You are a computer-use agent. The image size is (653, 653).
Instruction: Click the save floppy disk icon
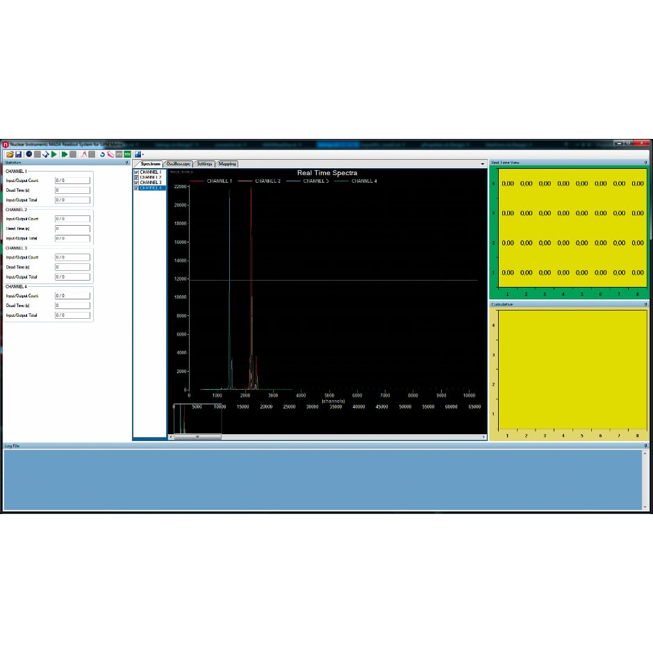tap(19, 154)
